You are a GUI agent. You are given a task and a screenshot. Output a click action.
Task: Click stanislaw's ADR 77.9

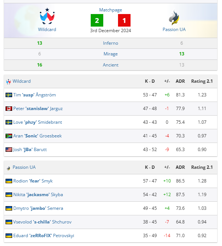(180, 109)
